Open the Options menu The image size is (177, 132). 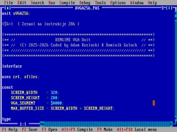[x=118, y=3]
